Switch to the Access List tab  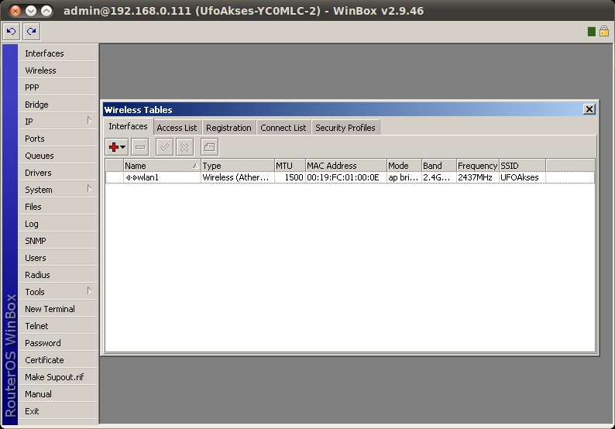[x=177, y=128]
